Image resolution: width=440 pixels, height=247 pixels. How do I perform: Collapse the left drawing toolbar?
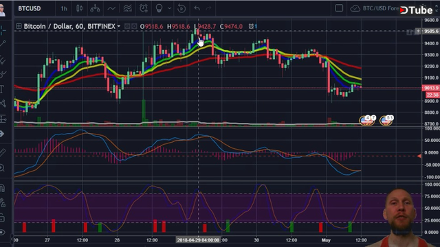coord(12,239)
